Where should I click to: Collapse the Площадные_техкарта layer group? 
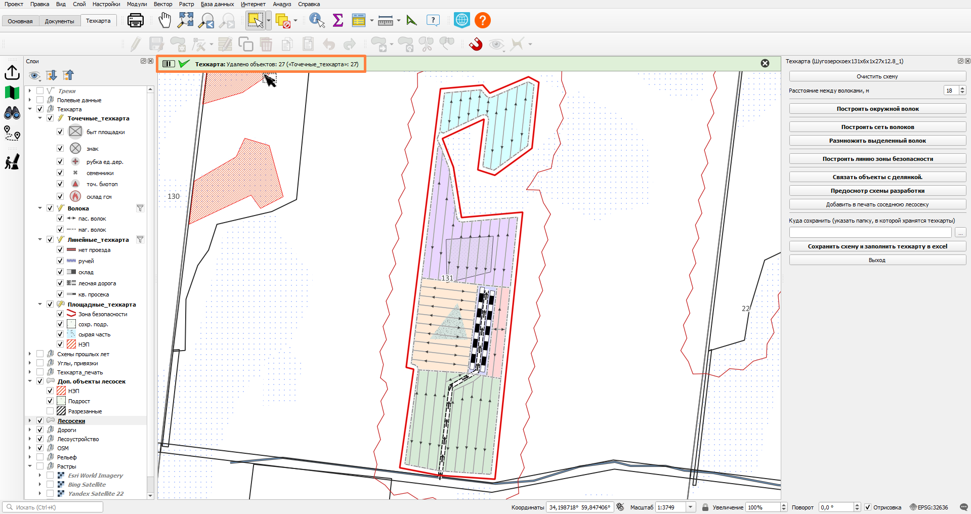click(x=40, y=304)
